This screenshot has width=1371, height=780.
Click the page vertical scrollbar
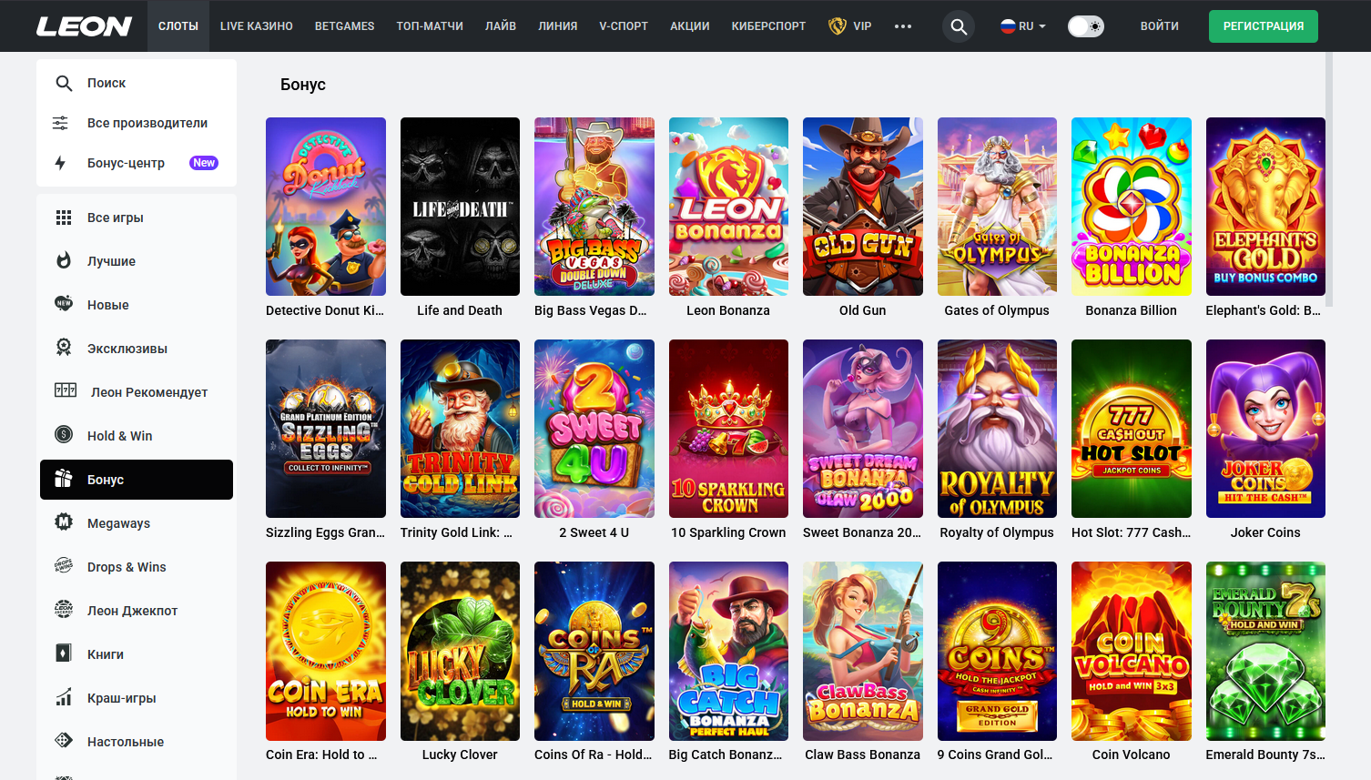(x=1329, y=179)
